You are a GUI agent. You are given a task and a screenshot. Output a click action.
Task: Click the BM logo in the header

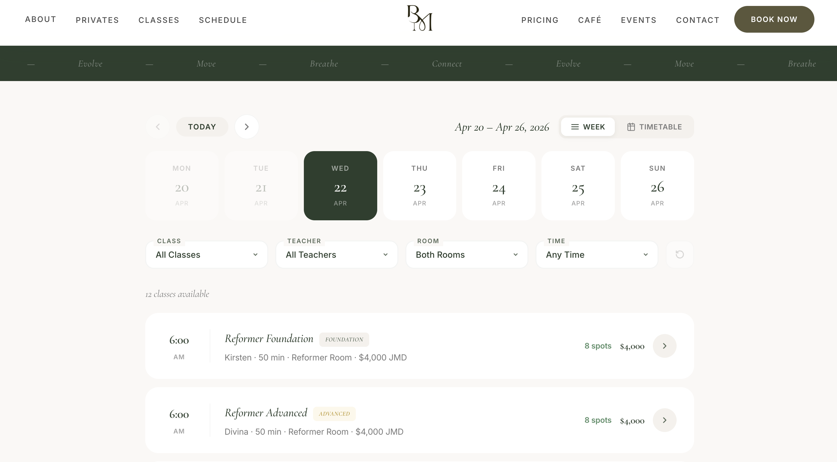tap(419, 18)
